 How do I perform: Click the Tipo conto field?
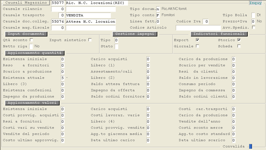coord(158,15)
